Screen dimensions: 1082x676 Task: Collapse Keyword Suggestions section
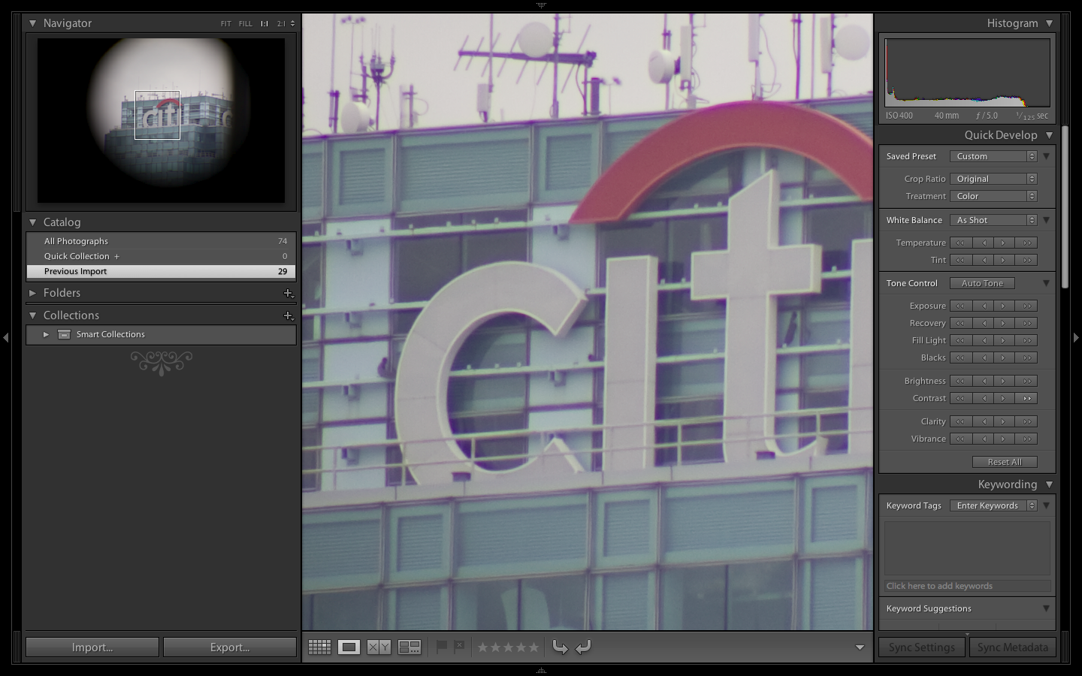click(x=1046, y=608)
